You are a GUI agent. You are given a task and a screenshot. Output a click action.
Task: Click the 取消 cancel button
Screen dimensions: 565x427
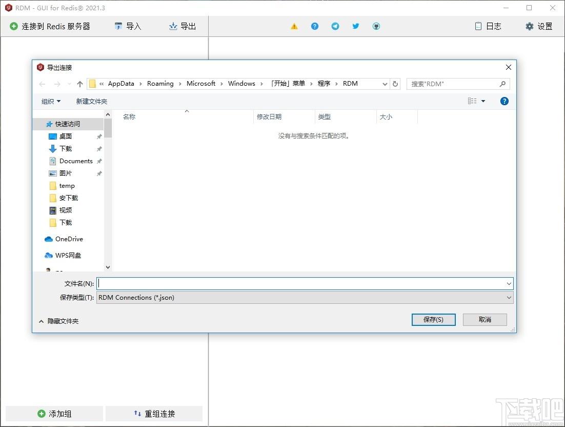click(485, 320)
